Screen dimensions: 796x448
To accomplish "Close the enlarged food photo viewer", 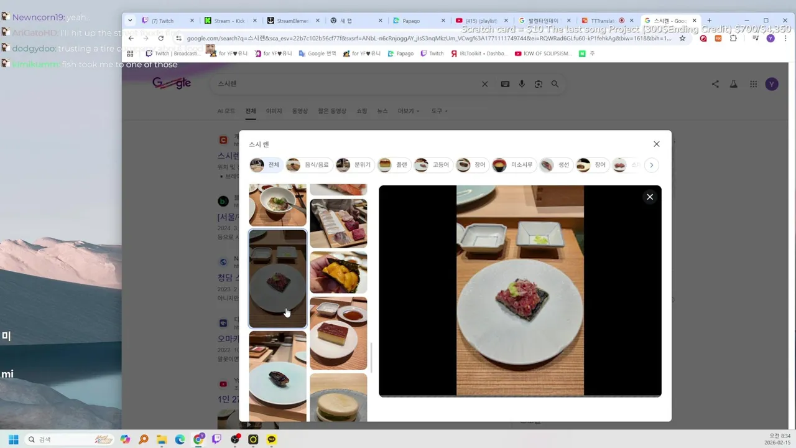I will tap(650, 197).
